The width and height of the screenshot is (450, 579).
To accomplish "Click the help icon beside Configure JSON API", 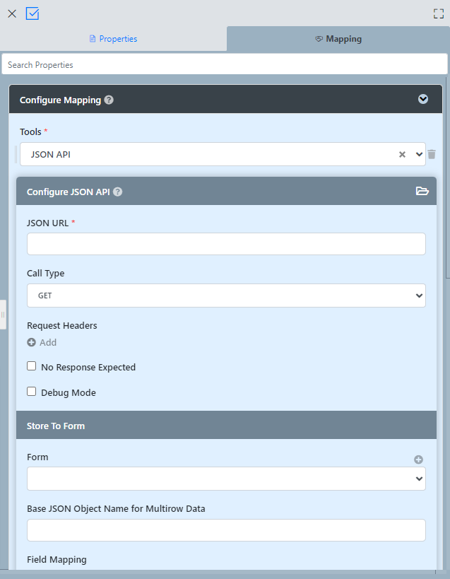I will point(118,192).
